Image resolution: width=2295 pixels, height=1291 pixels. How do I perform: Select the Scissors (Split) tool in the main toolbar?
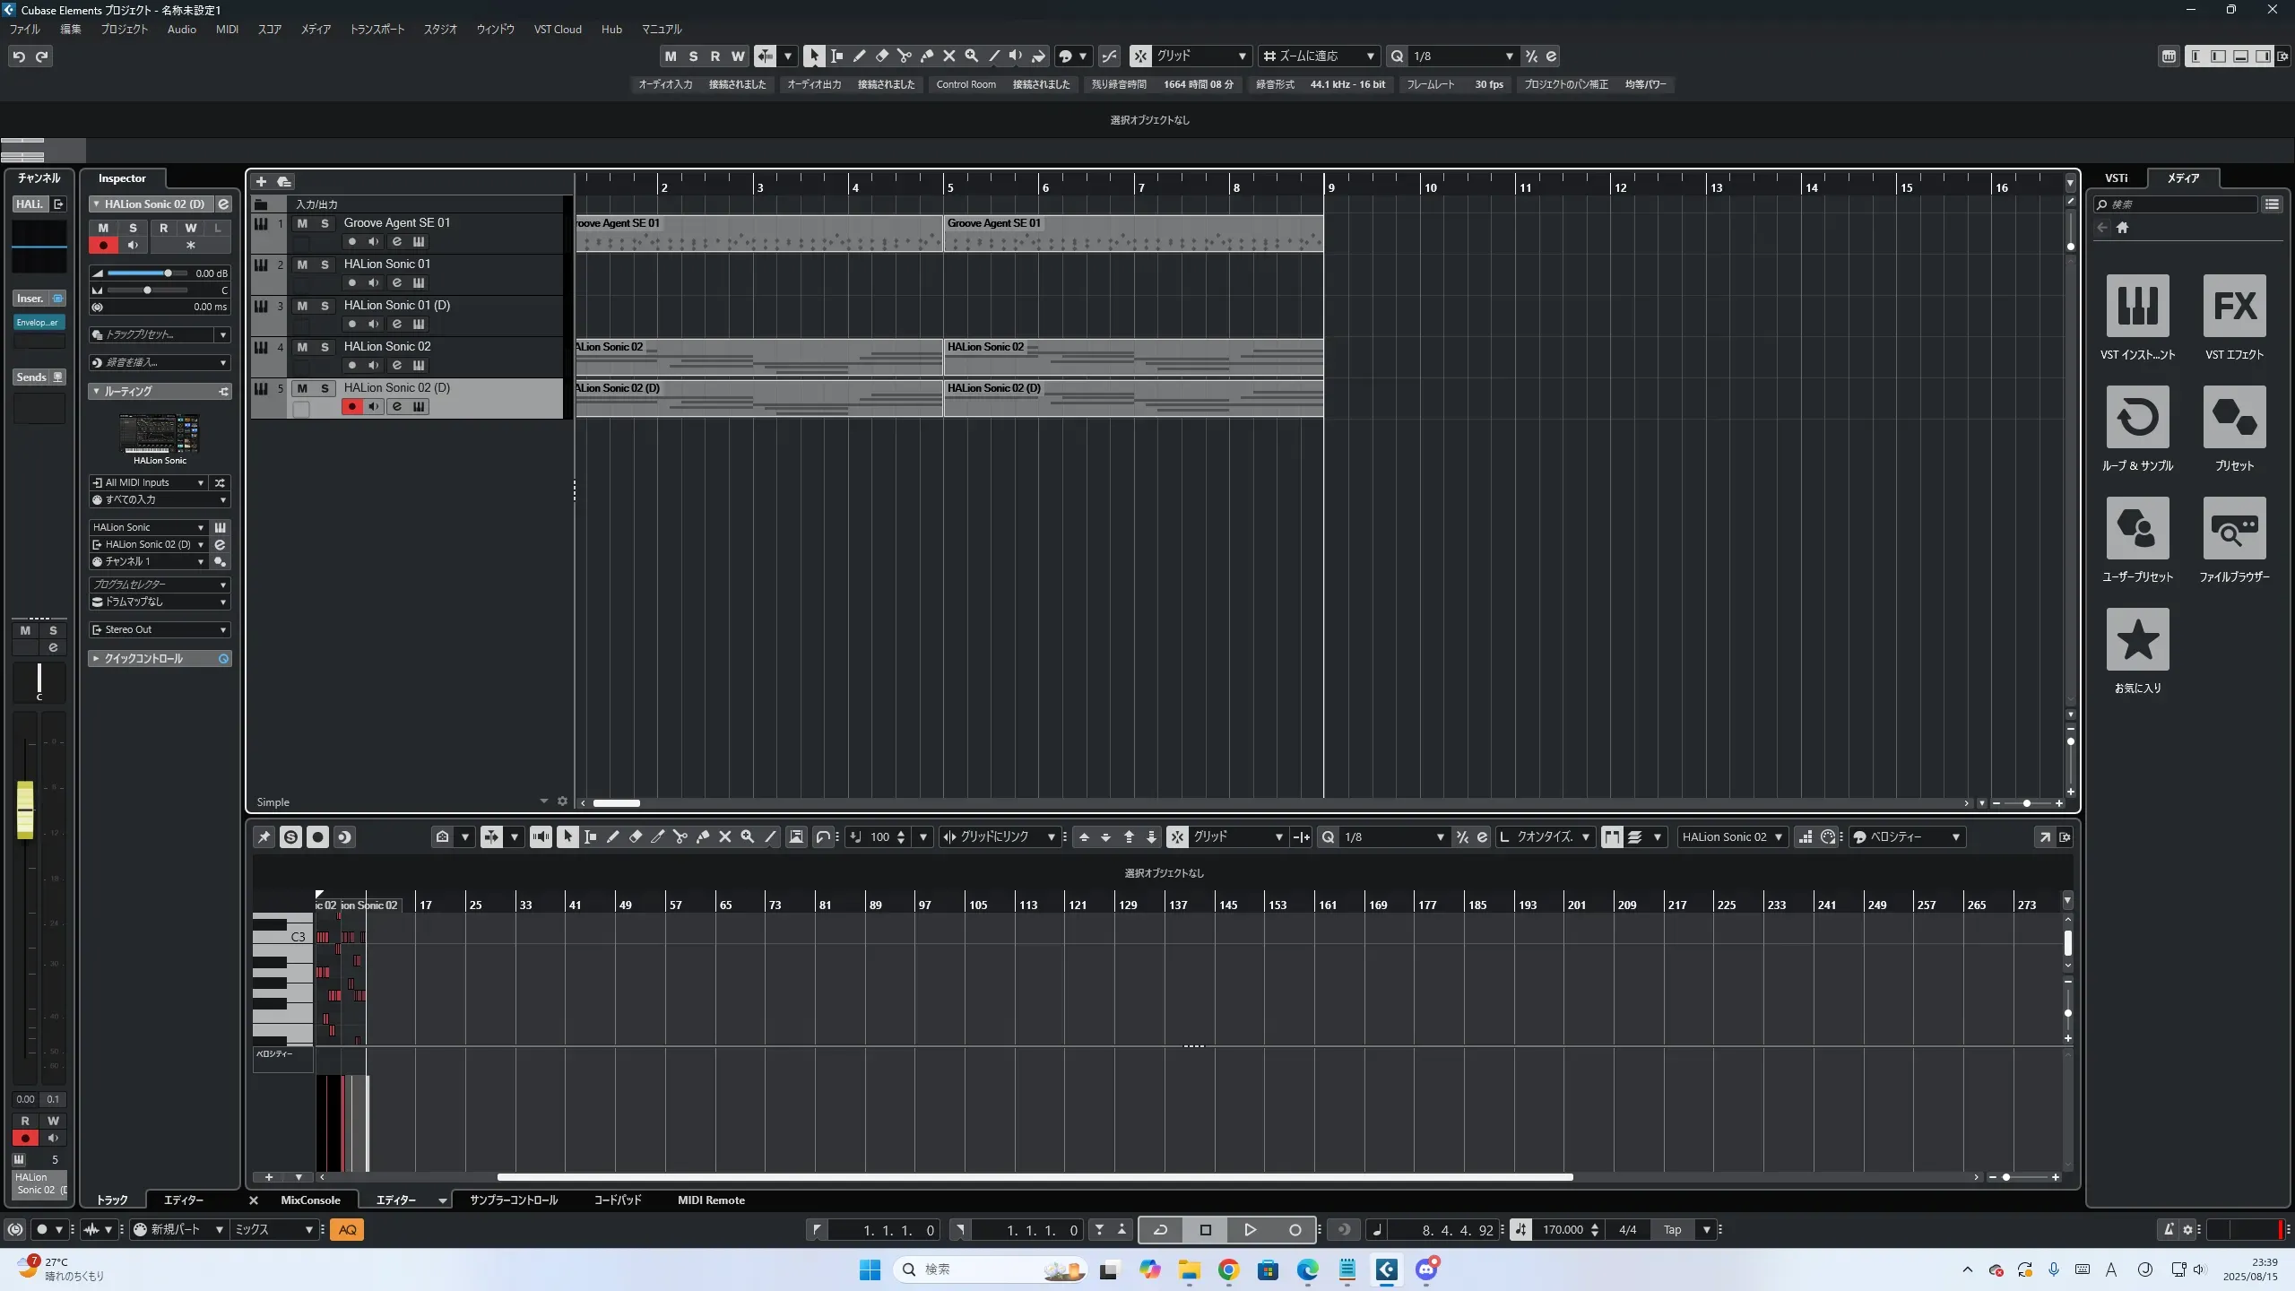[904, 56]
